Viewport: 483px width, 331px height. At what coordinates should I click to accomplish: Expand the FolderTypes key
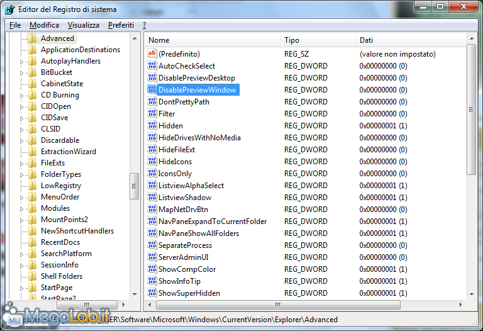pyautogui.click(x=21, y=175)
